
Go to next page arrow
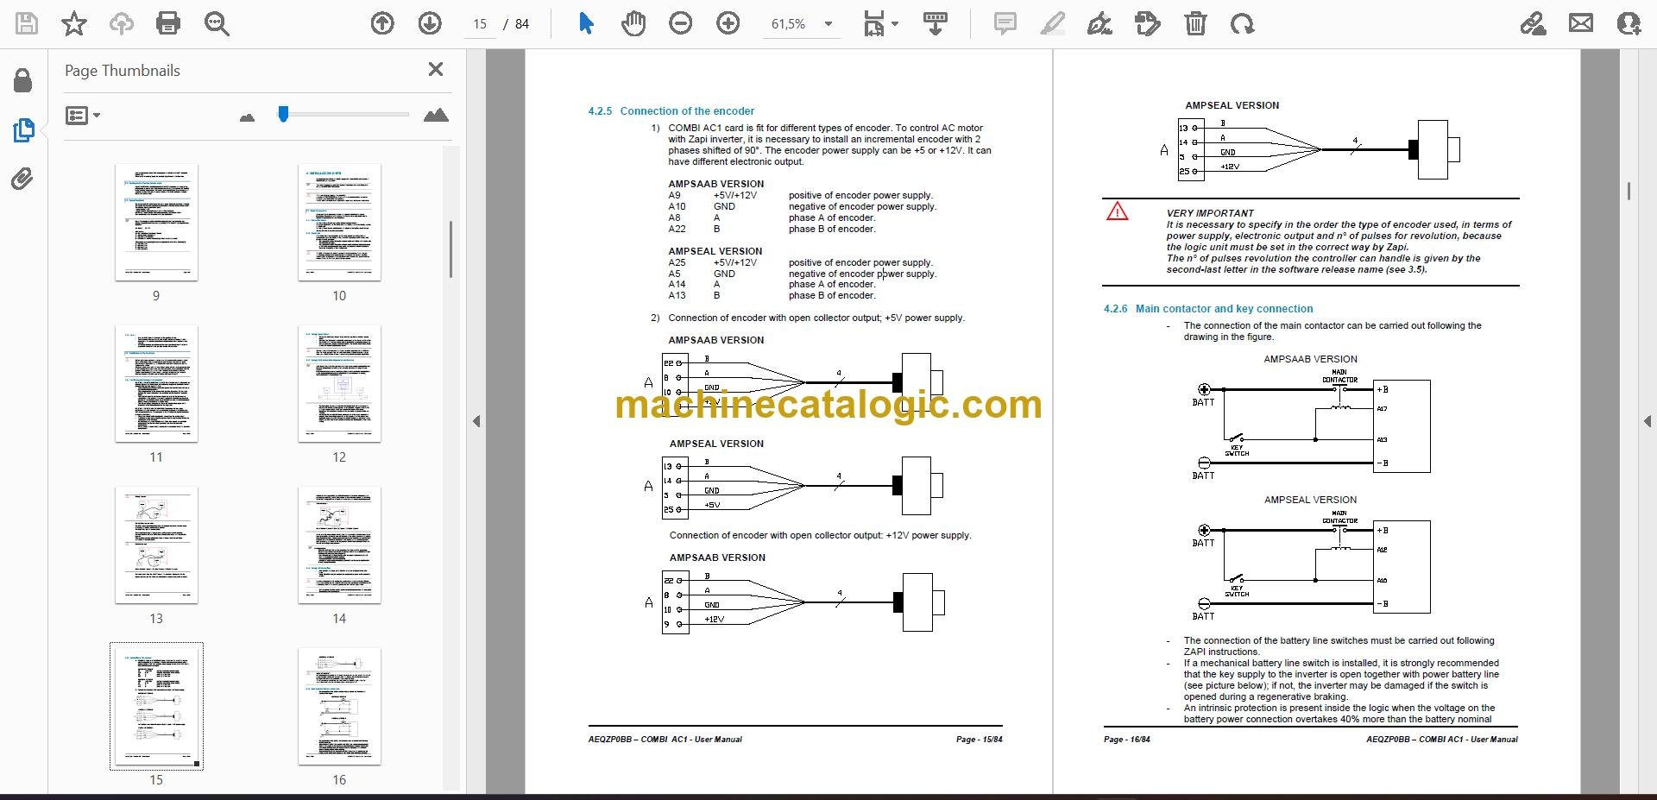[x=430, y=23]
